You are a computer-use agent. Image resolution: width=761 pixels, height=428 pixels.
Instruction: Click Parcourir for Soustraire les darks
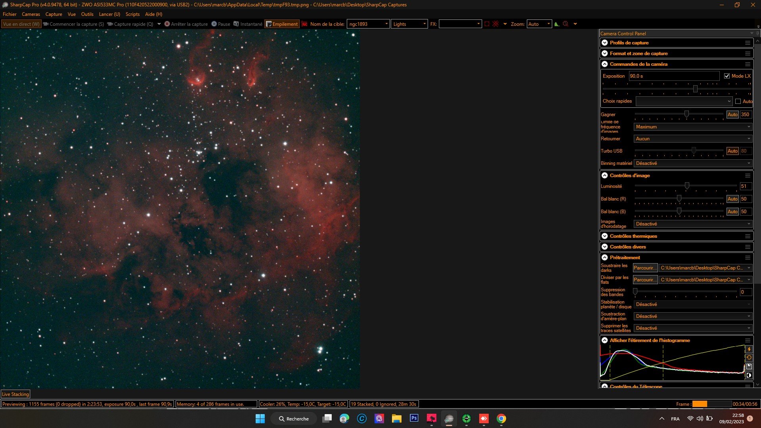pyautogui.click(x=645, y=268)
